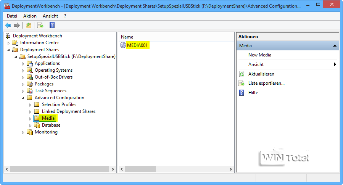Expand the Out-of-Box Drivers node

click(x=23, y=77)
